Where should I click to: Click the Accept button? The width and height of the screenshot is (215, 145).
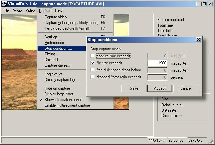[160, 88]
